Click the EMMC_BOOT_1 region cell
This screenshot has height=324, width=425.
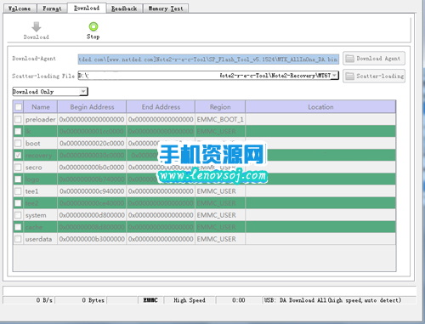click(x=220, y=119)
